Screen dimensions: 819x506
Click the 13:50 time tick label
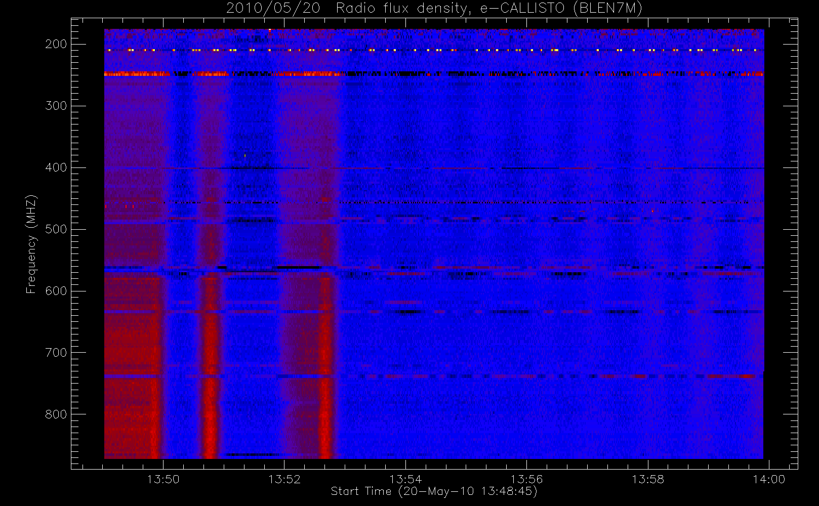pos(163,479)
